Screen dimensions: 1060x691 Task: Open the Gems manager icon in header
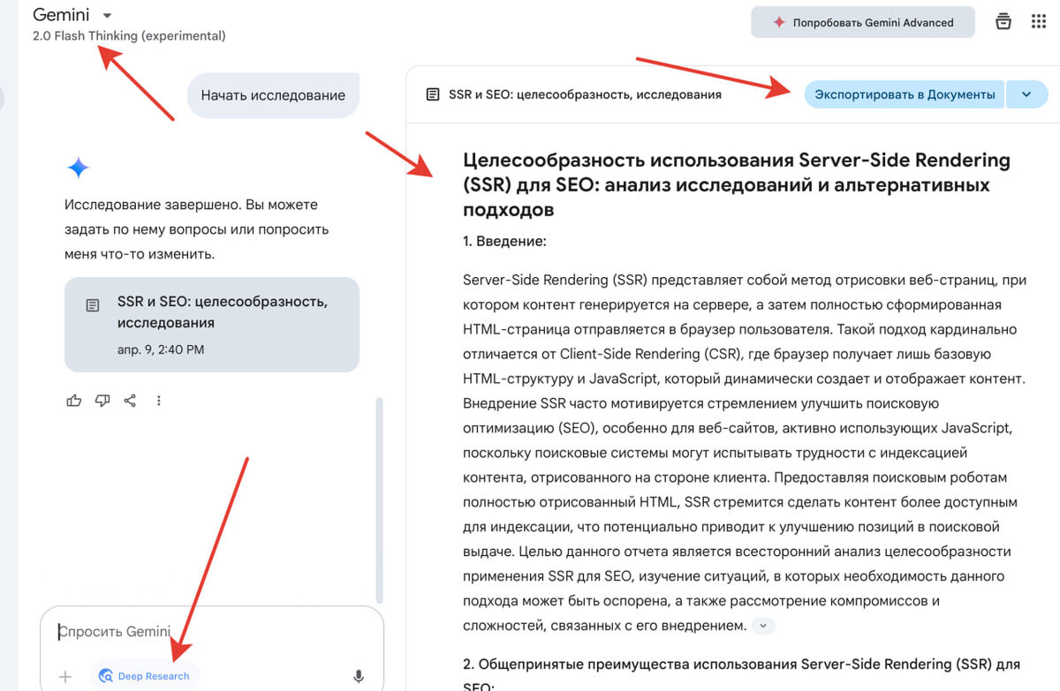pyautogui.click(x=1003, y=22)
